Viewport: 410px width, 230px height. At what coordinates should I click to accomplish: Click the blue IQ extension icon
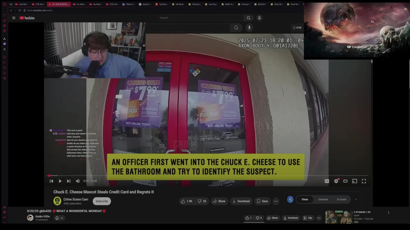[290, 199]
